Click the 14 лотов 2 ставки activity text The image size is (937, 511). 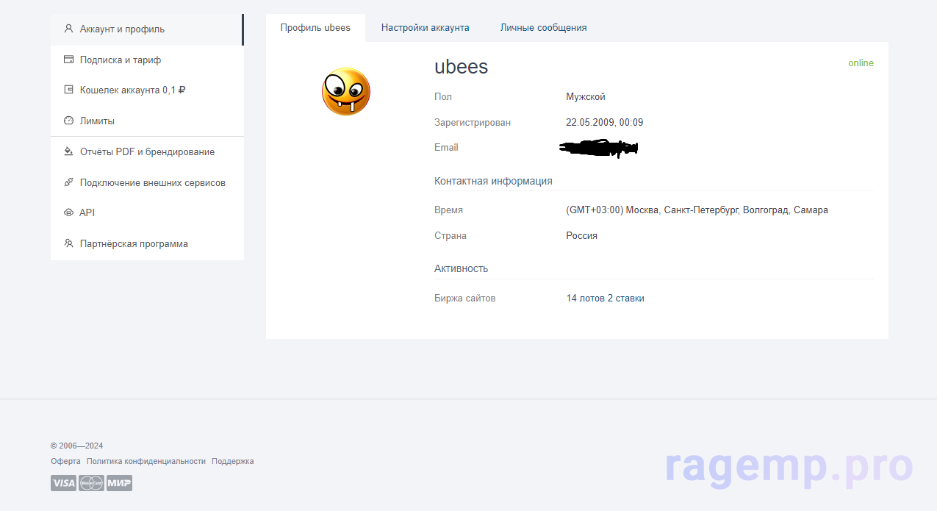coord(605,299)
